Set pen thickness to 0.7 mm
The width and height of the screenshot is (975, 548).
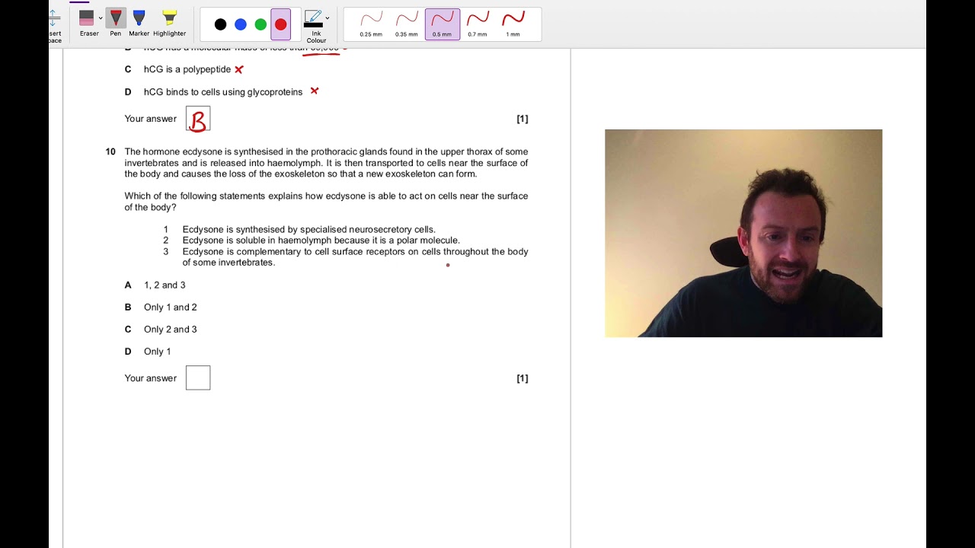[478, 24]
